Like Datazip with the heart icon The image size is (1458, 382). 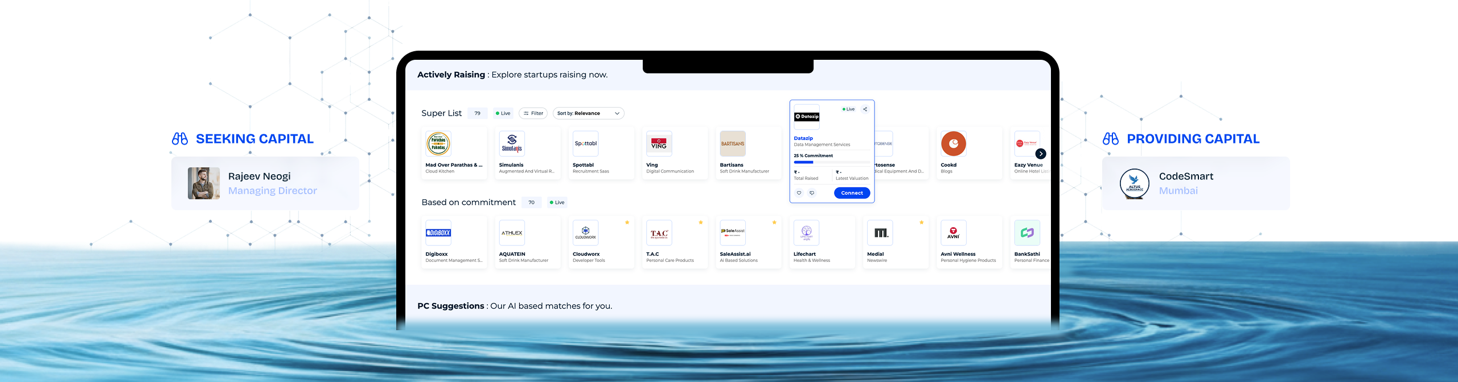799,193
